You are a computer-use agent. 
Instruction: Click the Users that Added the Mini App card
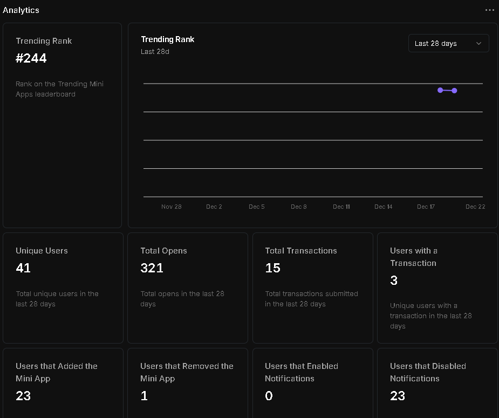pos(63,383)
